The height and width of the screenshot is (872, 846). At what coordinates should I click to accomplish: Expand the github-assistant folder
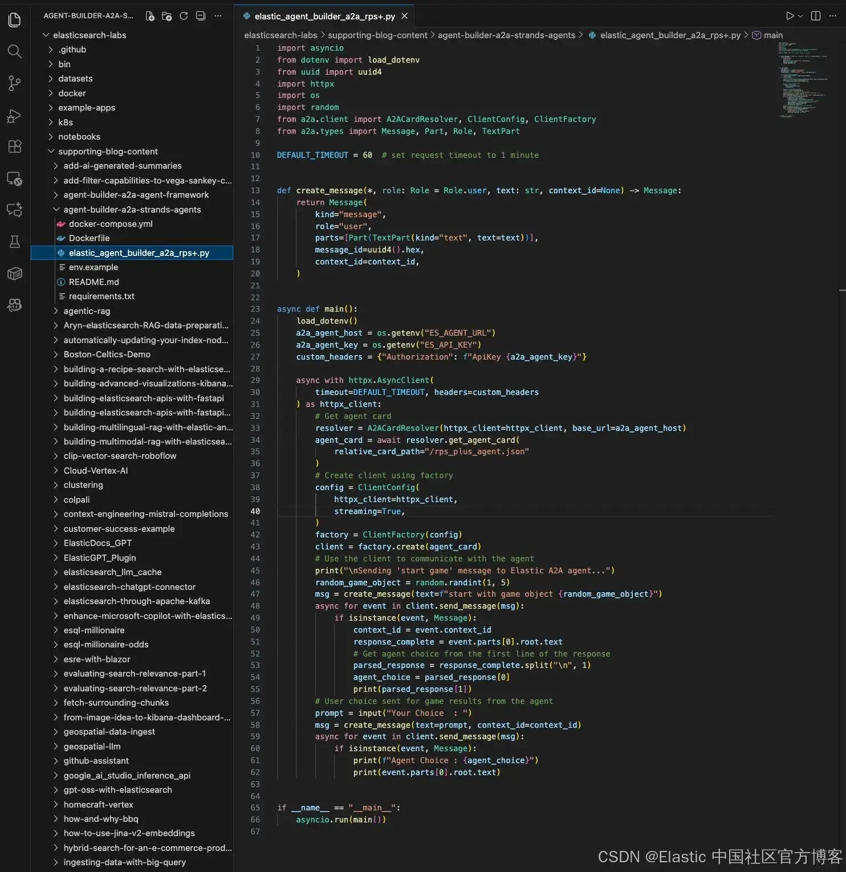click(96, 761)
